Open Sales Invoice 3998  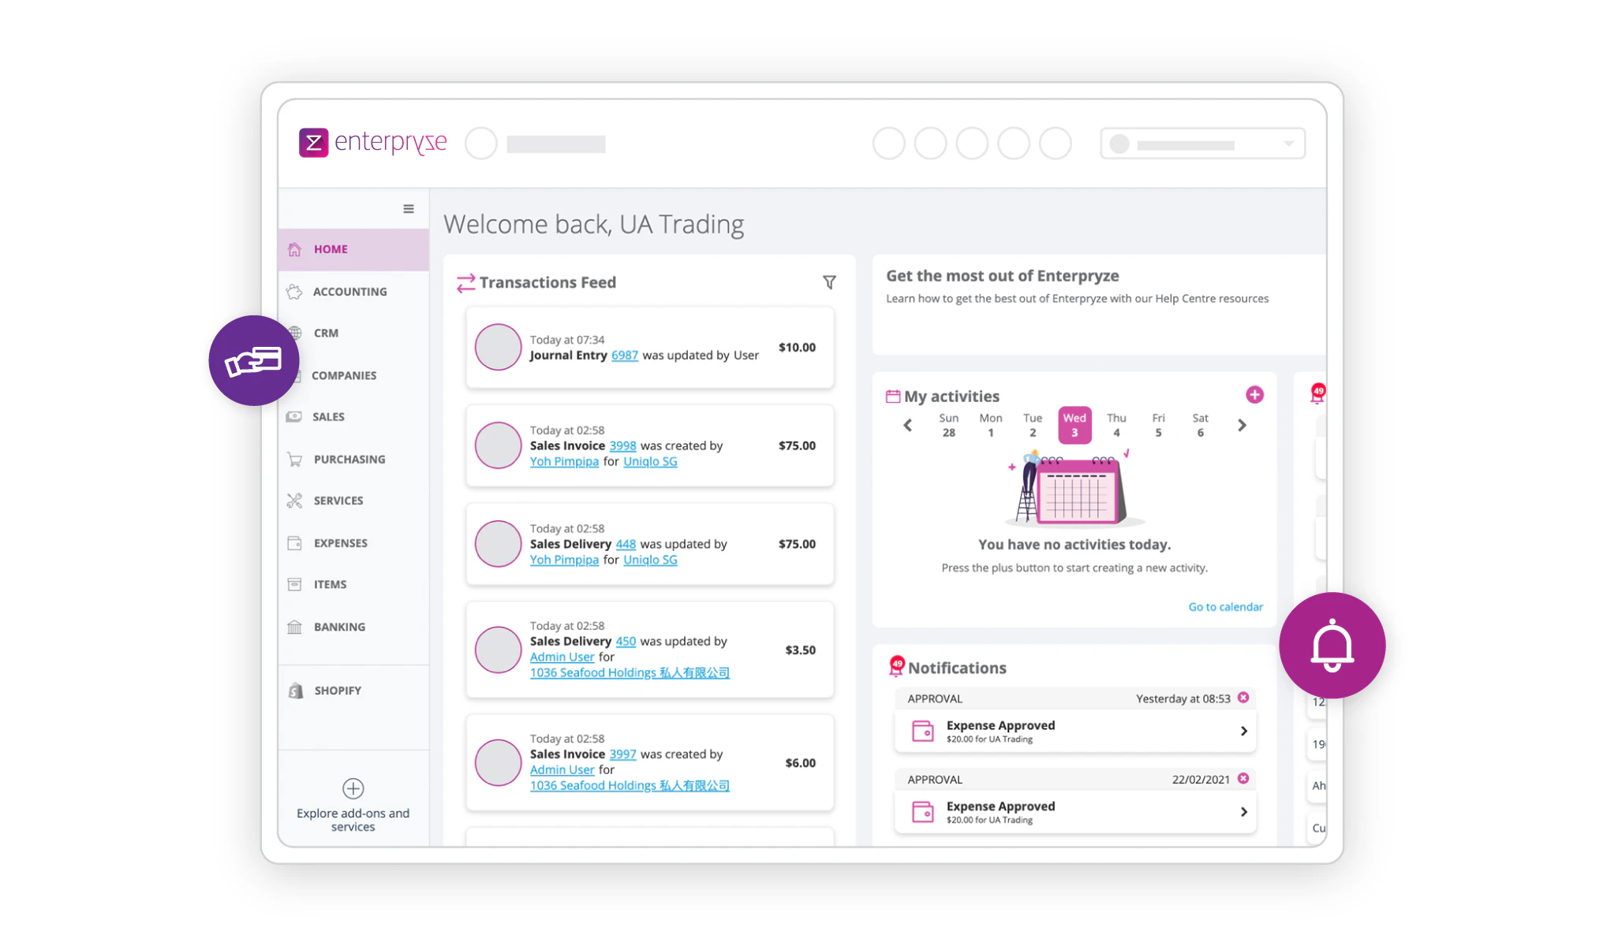pyautogui.click(x=622, y=445)
